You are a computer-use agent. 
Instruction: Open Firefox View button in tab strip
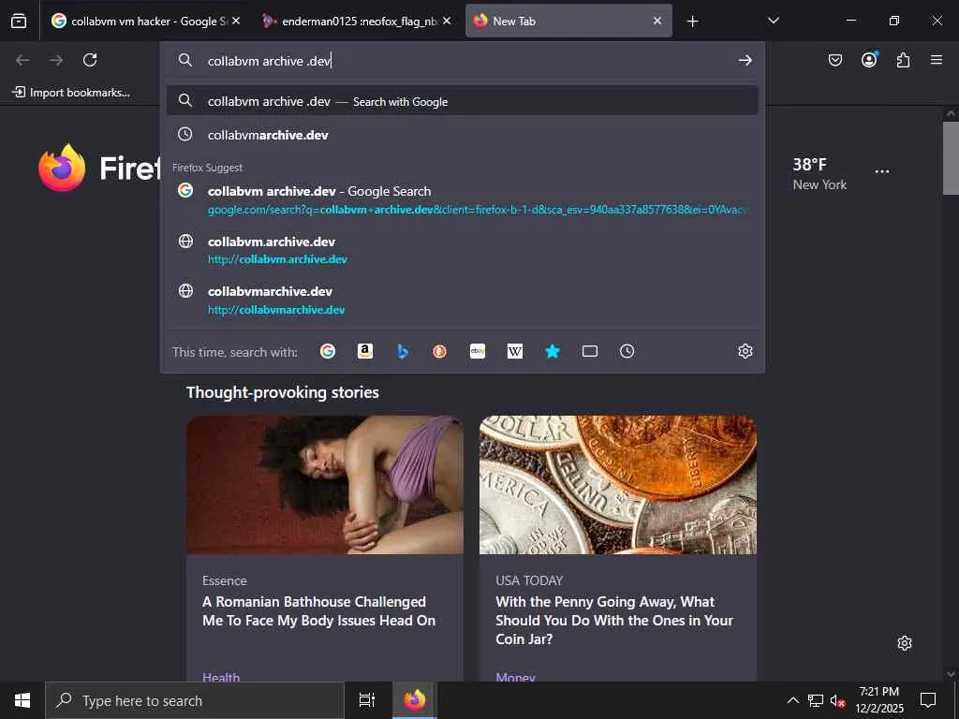click(19, 21)
